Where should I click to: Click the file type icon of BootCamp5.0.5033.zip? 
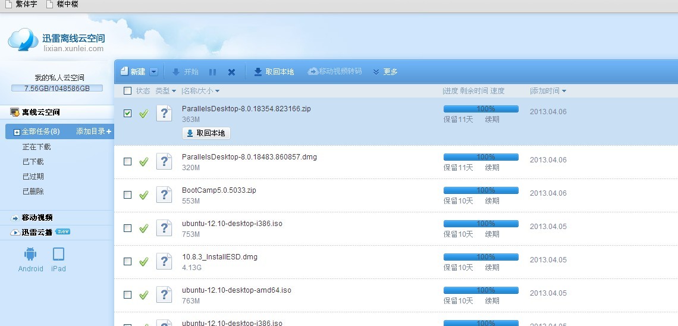pos(164,195)
